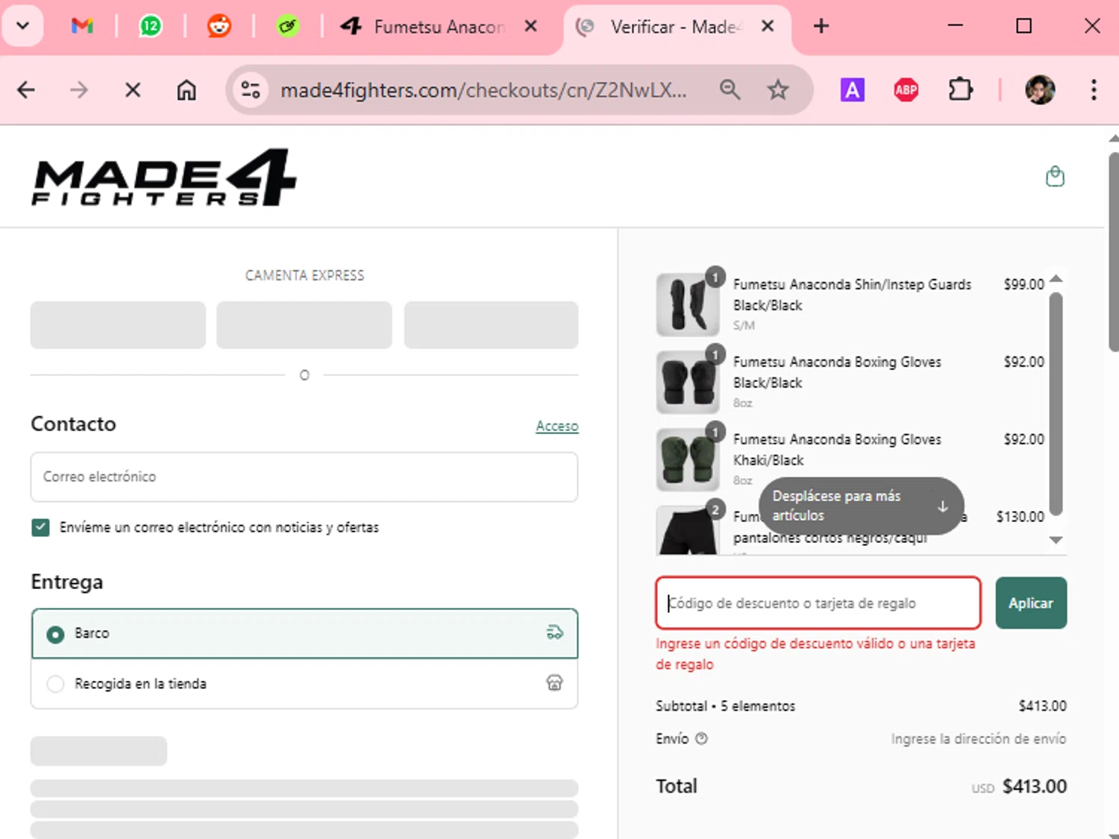Open the WhatsApp pinned tab
Viewport: 1119px width, 839px height.
pos(151,26)
